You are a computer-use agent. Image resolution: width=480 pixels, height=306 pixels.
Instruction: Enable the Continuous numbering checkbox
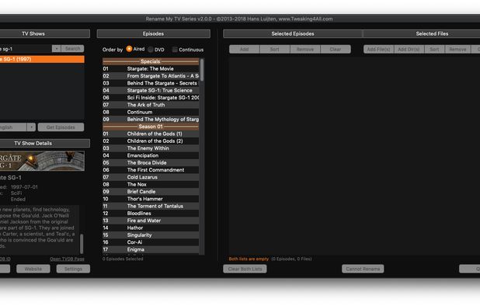point(175,49)
